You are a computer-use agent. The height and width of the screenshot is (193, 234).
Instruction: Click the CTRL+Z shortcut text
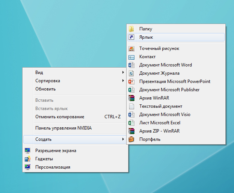click(112, 117)
